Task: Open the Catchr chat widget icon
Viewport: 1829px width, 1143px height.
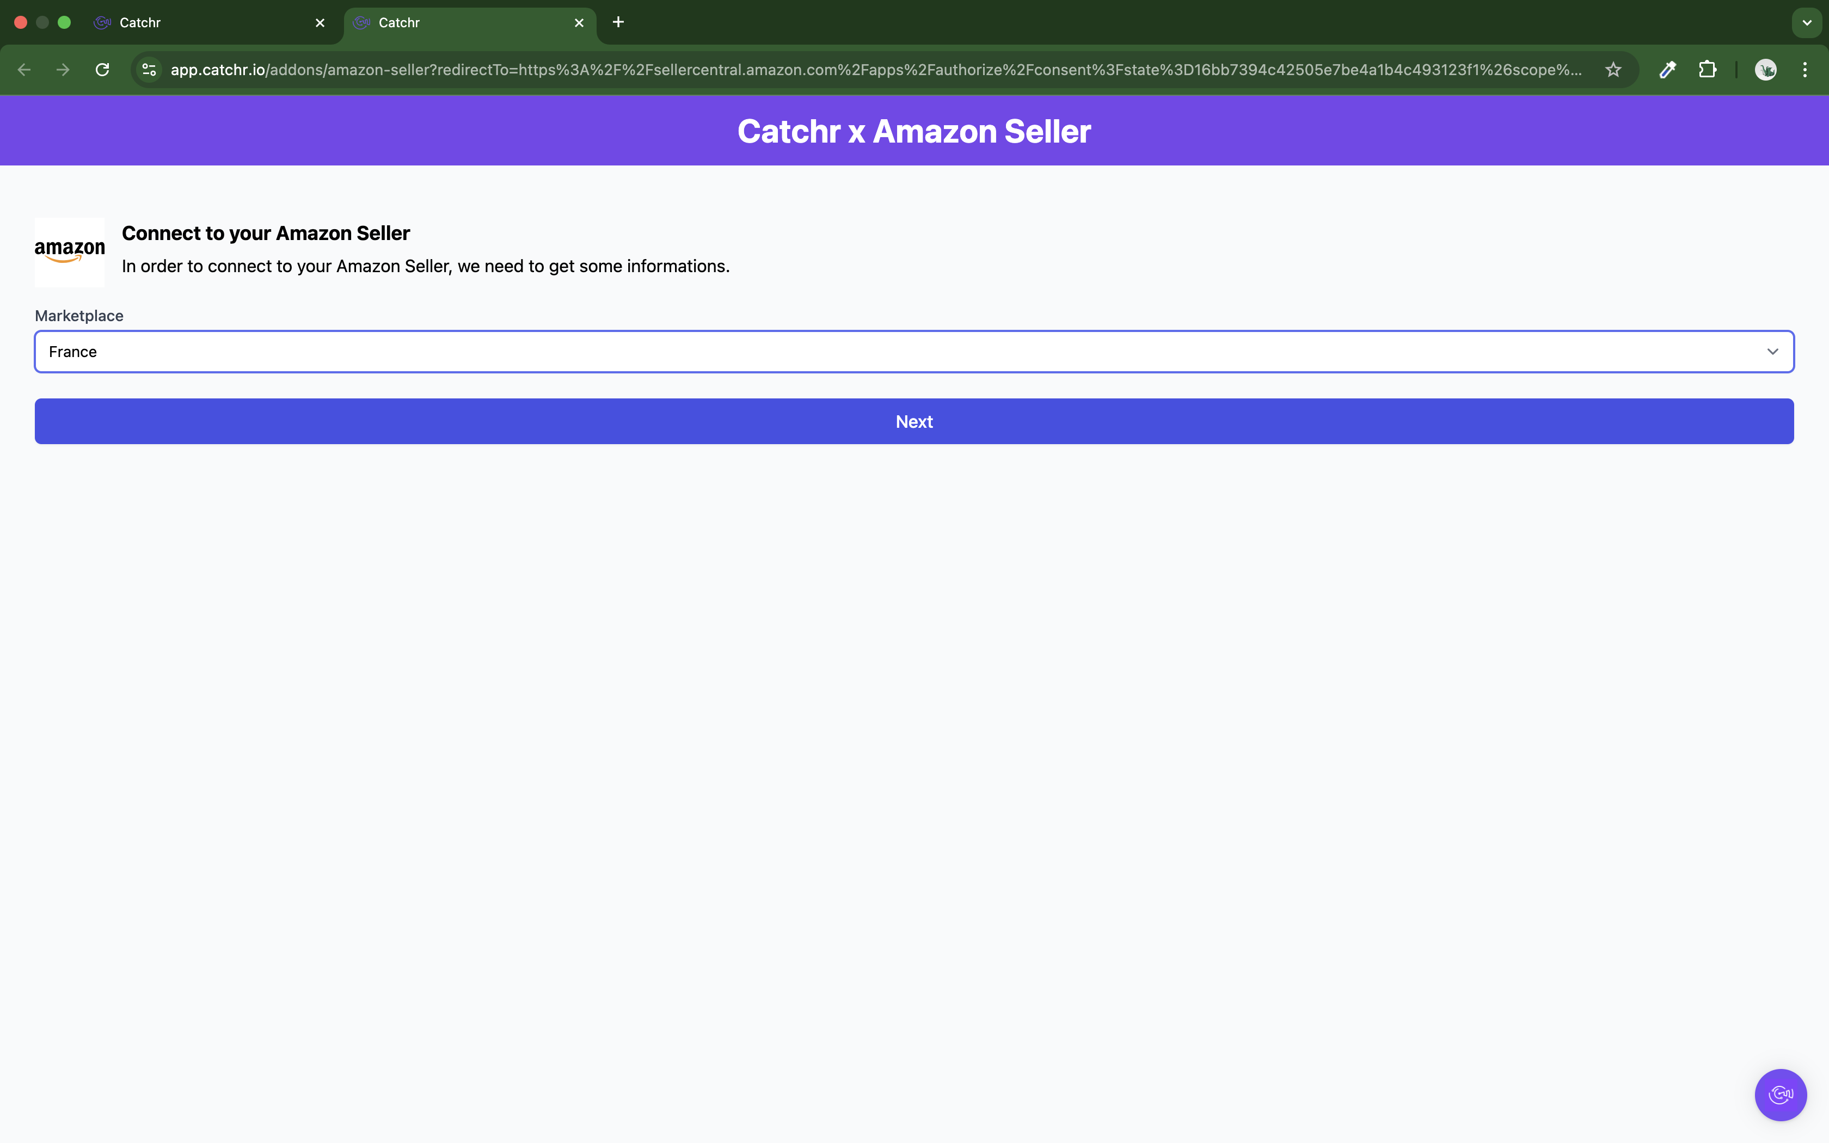Action: pos(1781,1095)
